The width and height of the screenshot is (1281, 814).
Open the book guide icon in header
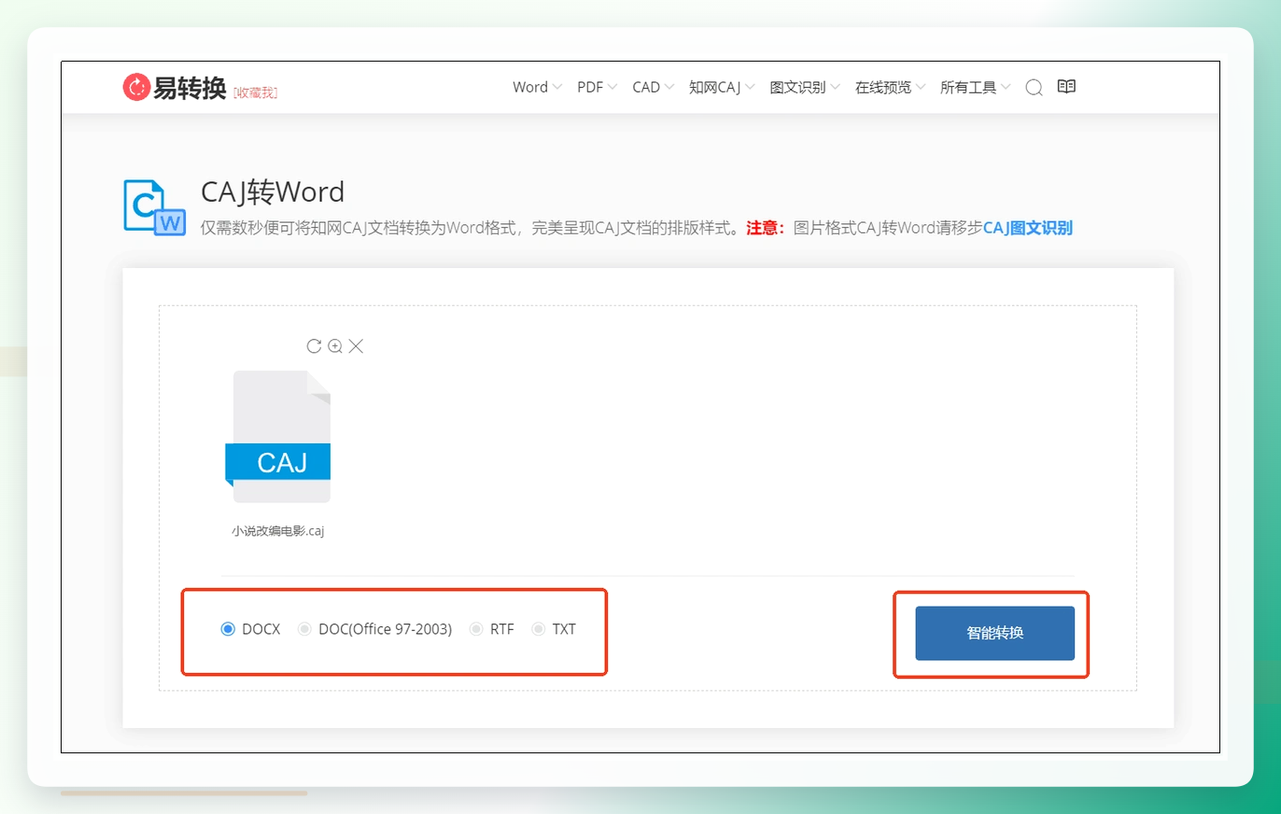click(x=1066, y=87)
